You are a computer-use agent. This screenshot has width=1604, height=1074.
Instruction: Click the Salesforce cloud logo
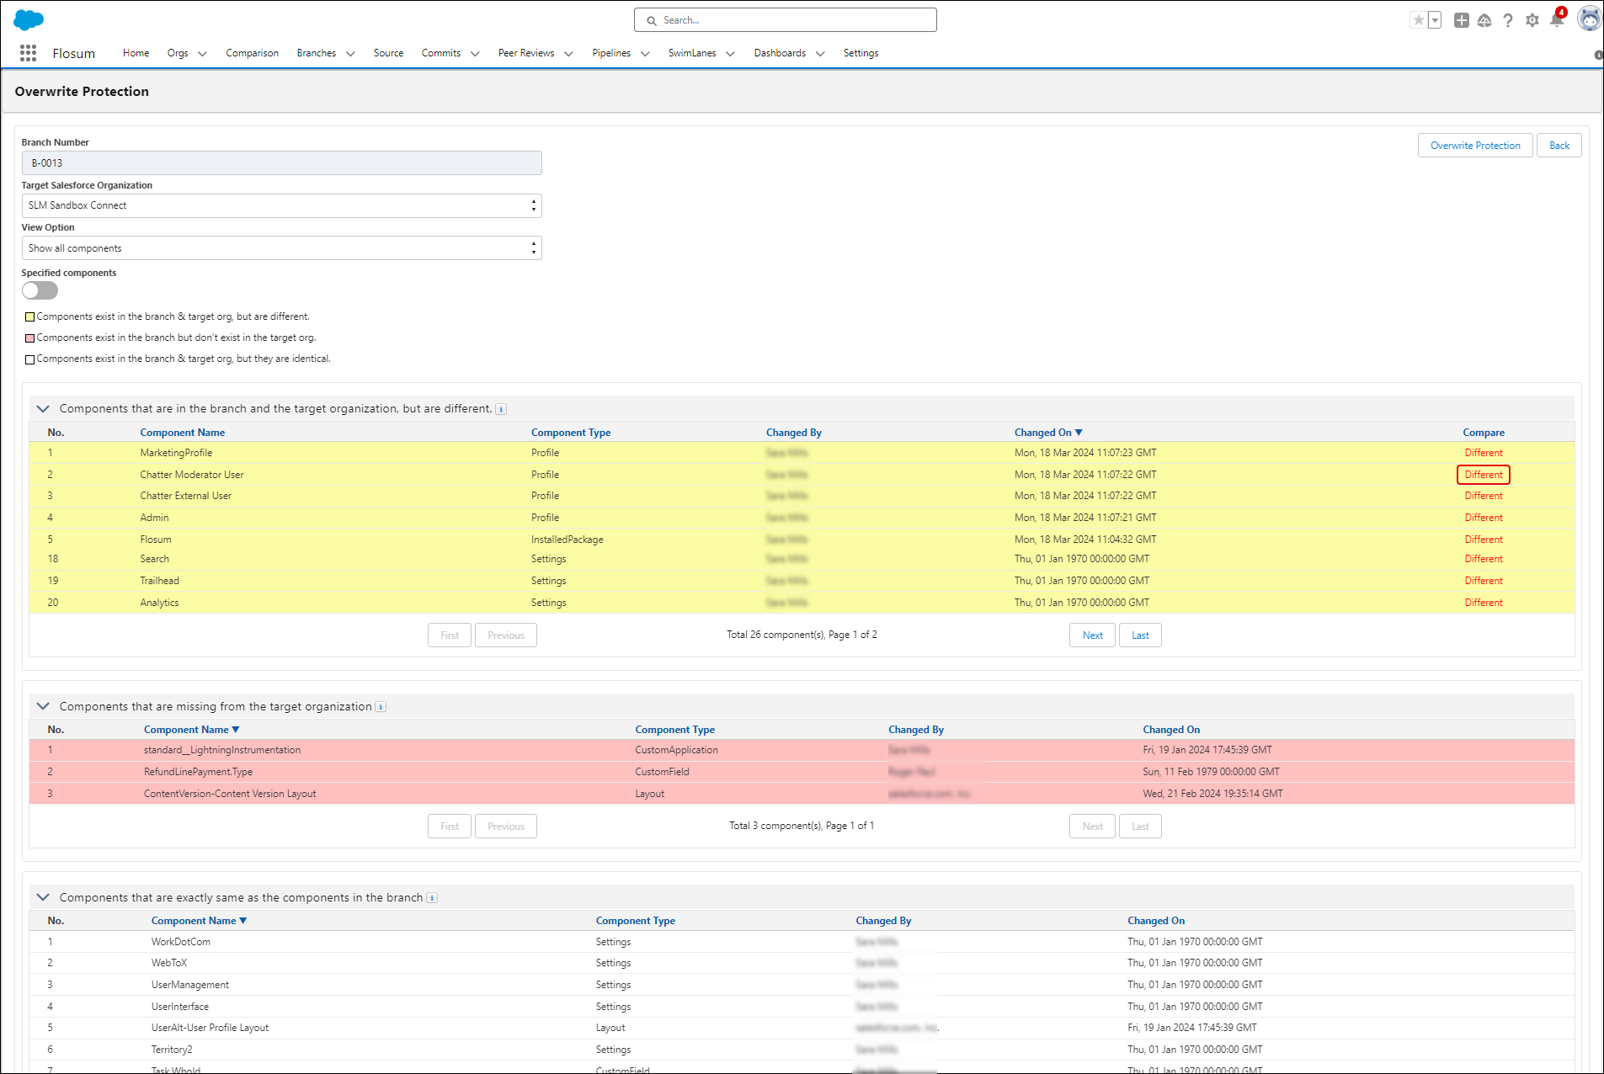pyautogui.click(x=29, y=20)
